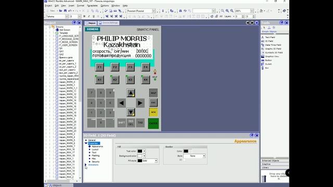Select Flashing in properties tree

(96, 156)
